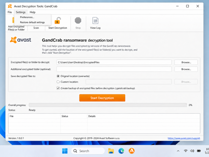209x157 pixels.
Task: Open the Avast app in the taskbar
Action: pyautogui.click(x=132, y=151)
